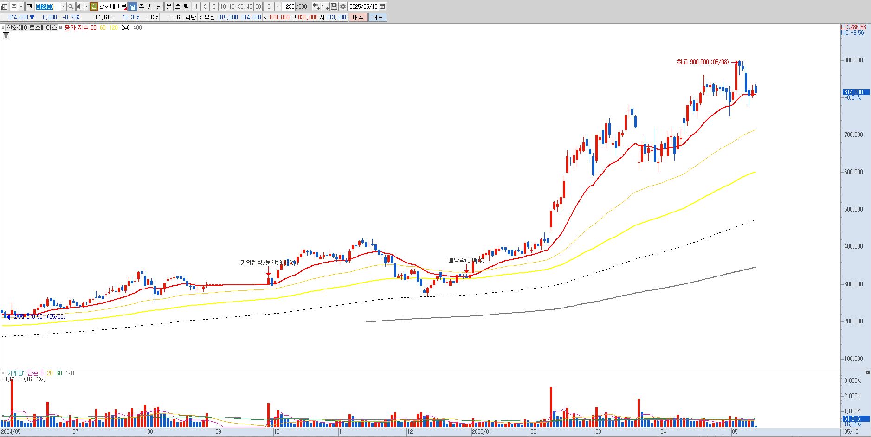Select weekly (주) chart period

click(x=142, y=6)
